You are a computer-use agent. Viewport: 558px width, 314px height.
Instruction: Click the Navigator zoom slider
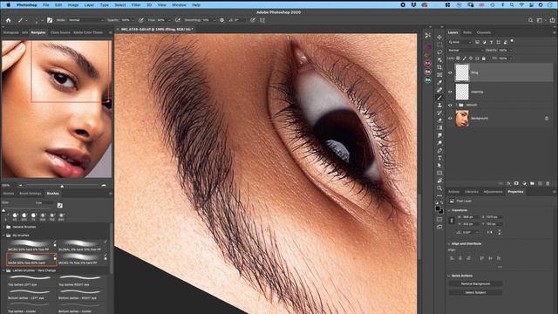tap(62, 186)
